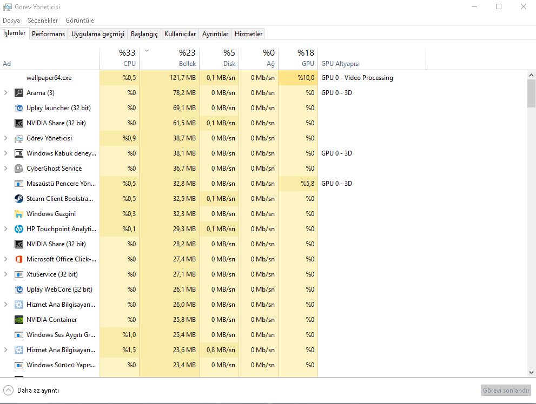
Task: Expand Hizmet Ana Bilgisayarı 26,0 MB row
Action: (5, 305)
